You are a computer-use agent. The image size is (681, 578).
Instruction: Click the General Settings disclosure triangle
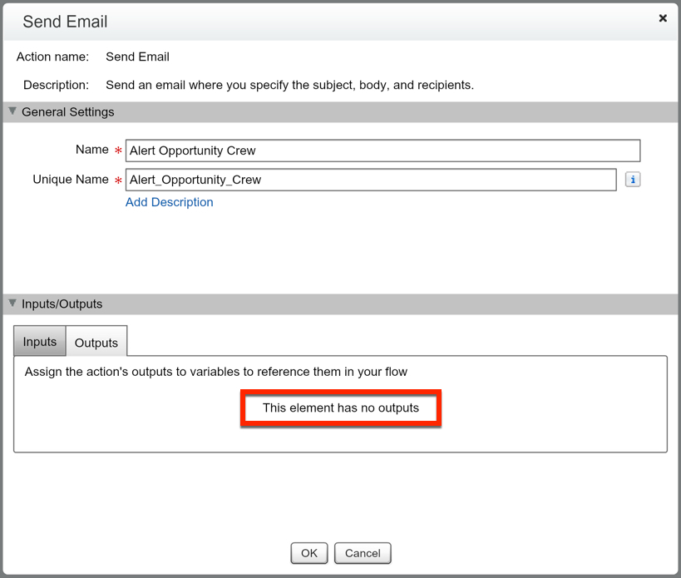12,111
